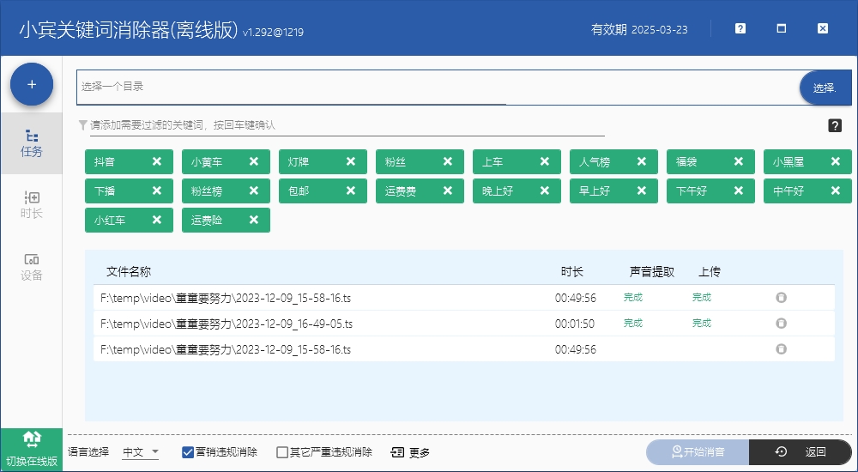
Task: Remove the 下午好 keyword tag
Action: pos(738,191)
